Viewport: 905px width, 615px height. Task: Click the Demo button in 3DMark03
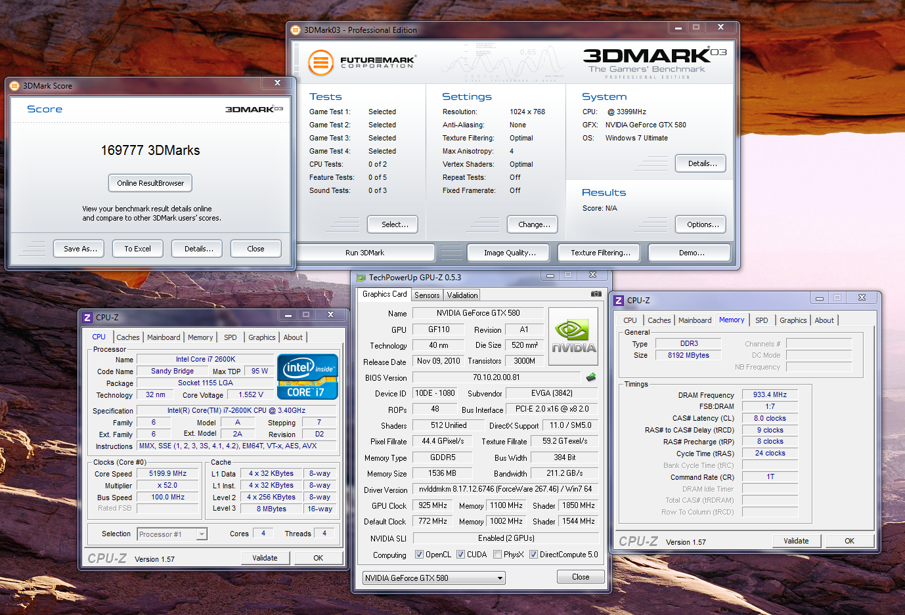691,253
